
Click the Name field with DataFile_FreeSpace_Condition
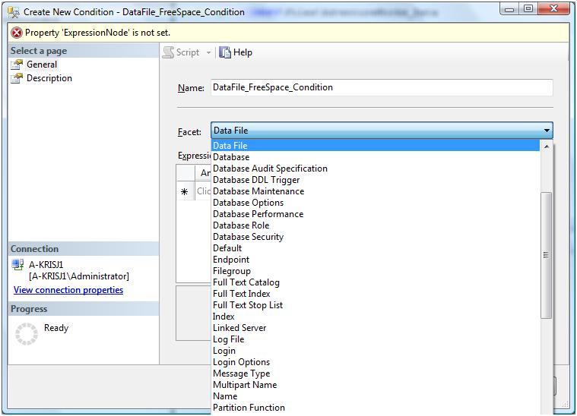[x=382, y=87]
